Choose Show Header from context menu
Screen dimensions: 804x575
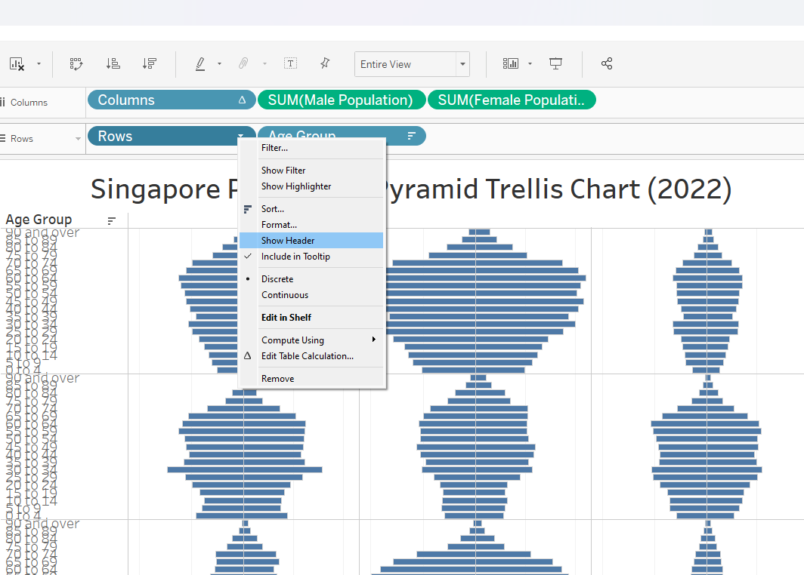tap(288, 241)
